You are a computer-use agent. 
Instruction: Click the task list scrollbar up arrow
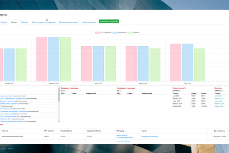pyautogui.click(x=59, y=87)
